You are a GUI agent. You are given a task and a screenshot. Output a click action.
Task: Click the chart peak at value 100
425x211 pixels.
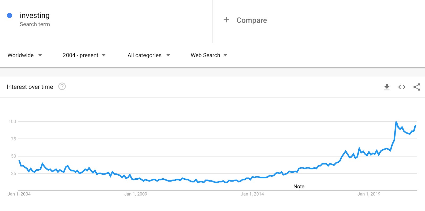396,122
